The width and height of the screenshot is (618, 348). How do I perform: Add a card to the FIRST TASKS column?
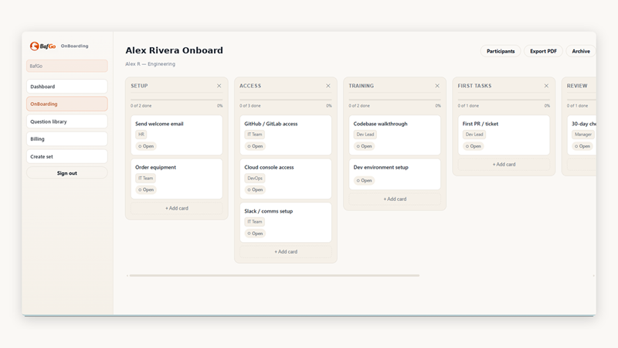(x=504, y=164)
